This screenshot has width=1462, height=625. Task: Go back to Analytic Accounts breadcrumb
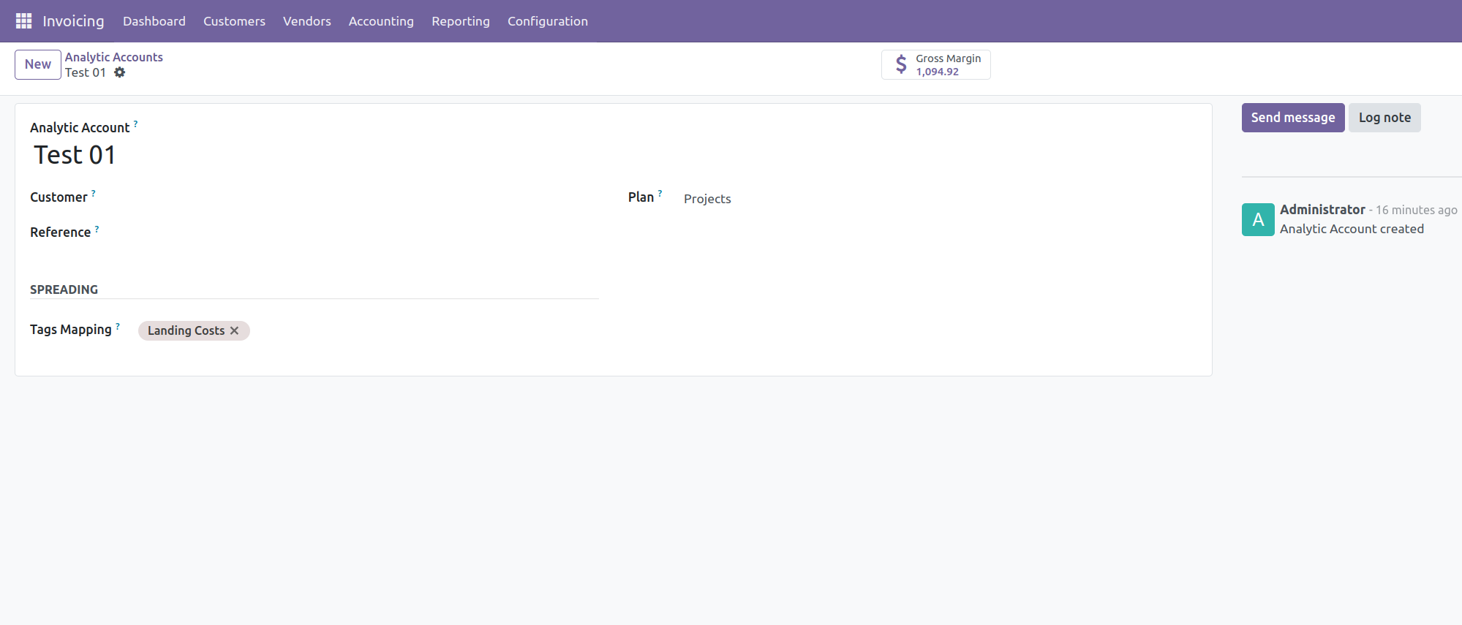114,57
